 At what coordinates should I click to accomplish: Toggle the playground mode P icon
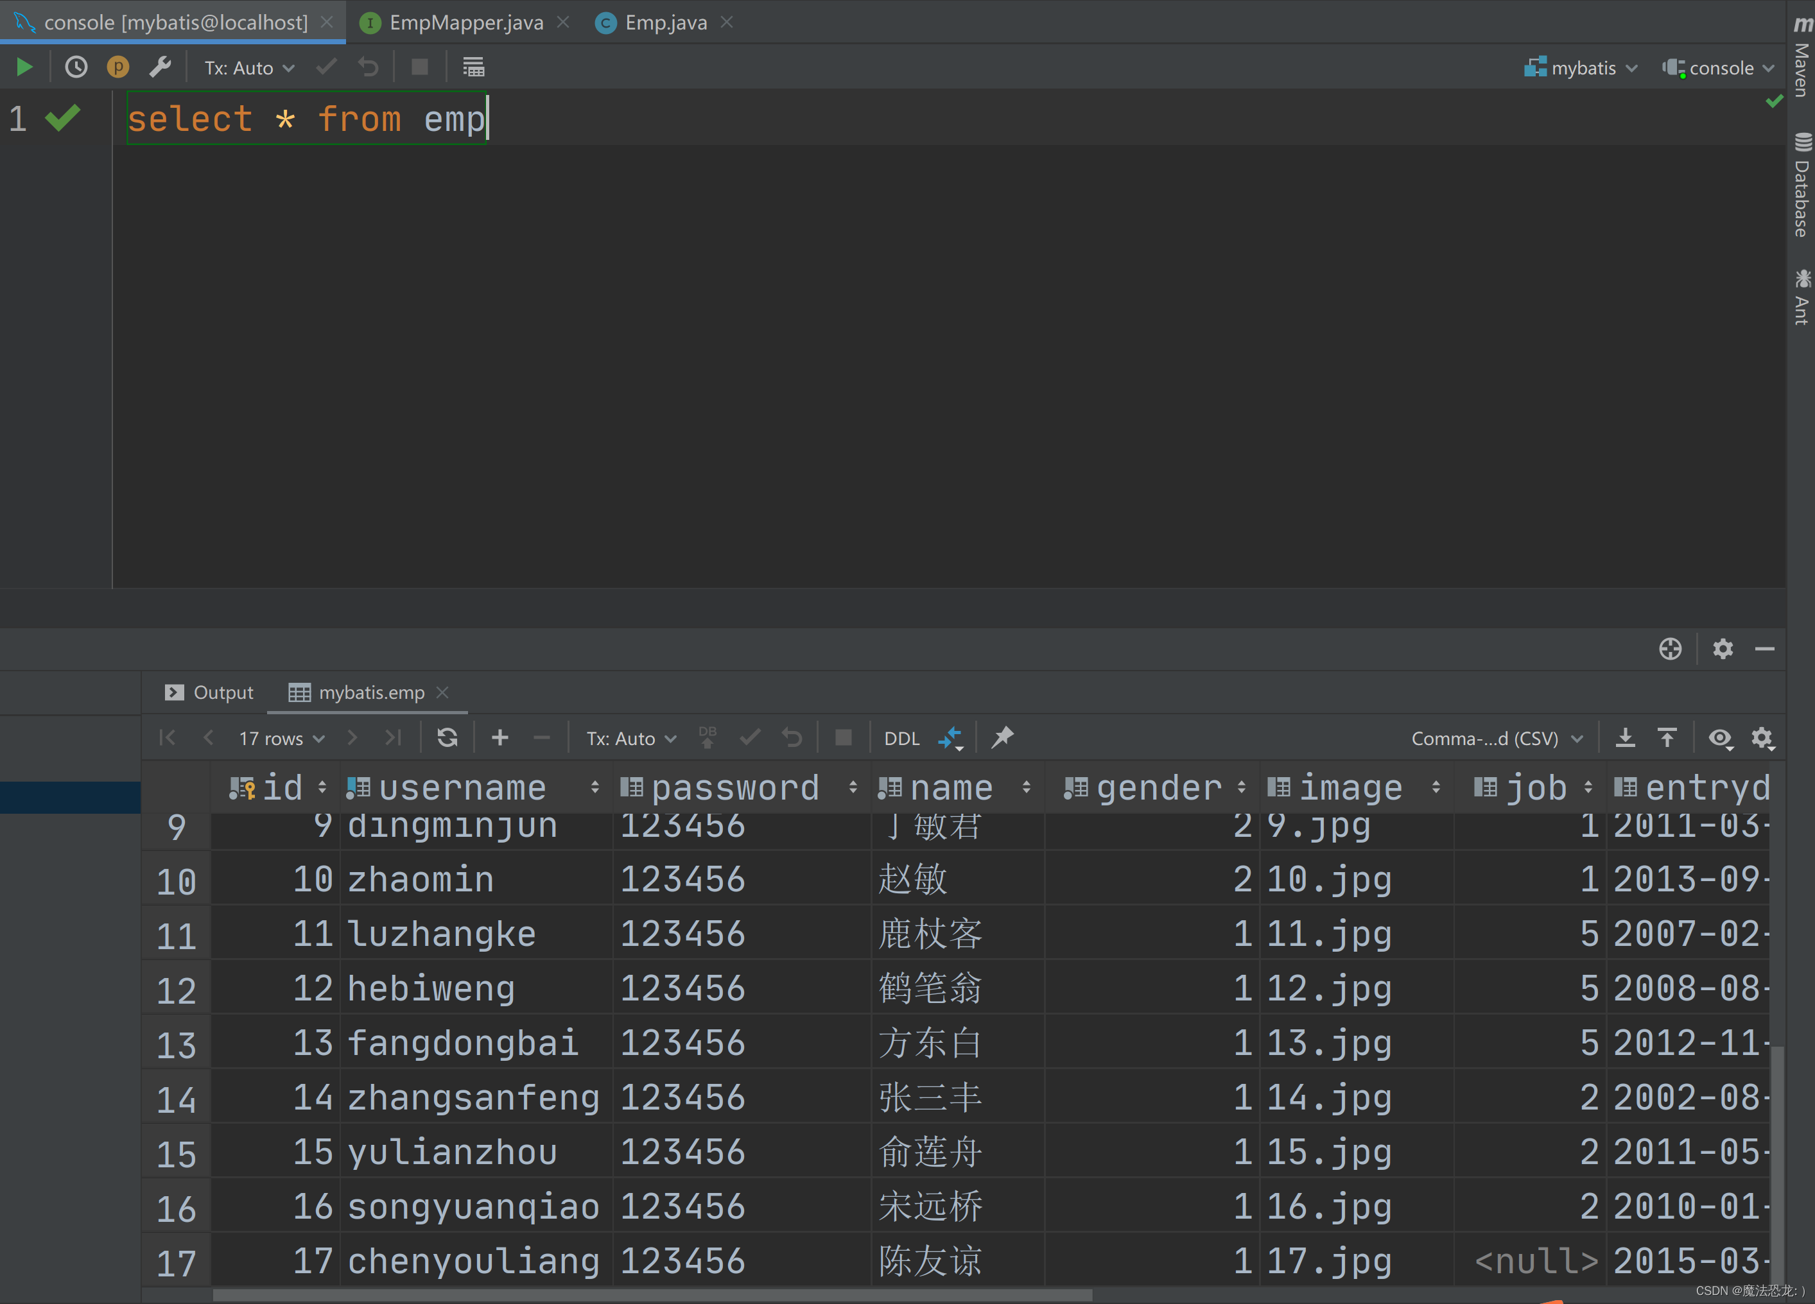[117, 67]
